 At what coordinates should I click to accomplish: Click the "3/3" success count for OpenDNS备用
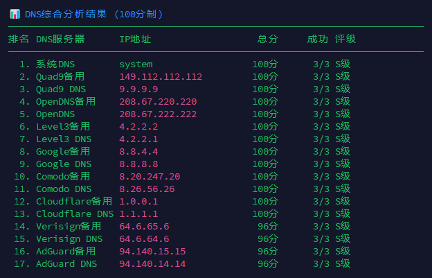[321, 102]
